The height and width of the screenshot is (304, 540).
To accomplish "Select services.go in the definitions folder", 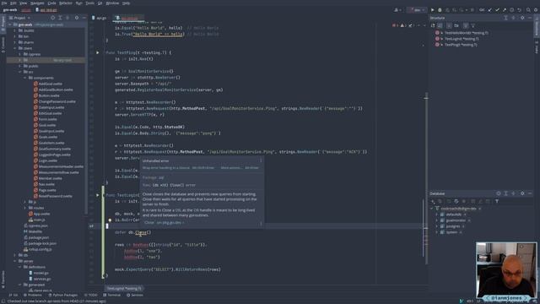I will click(42, 279).
